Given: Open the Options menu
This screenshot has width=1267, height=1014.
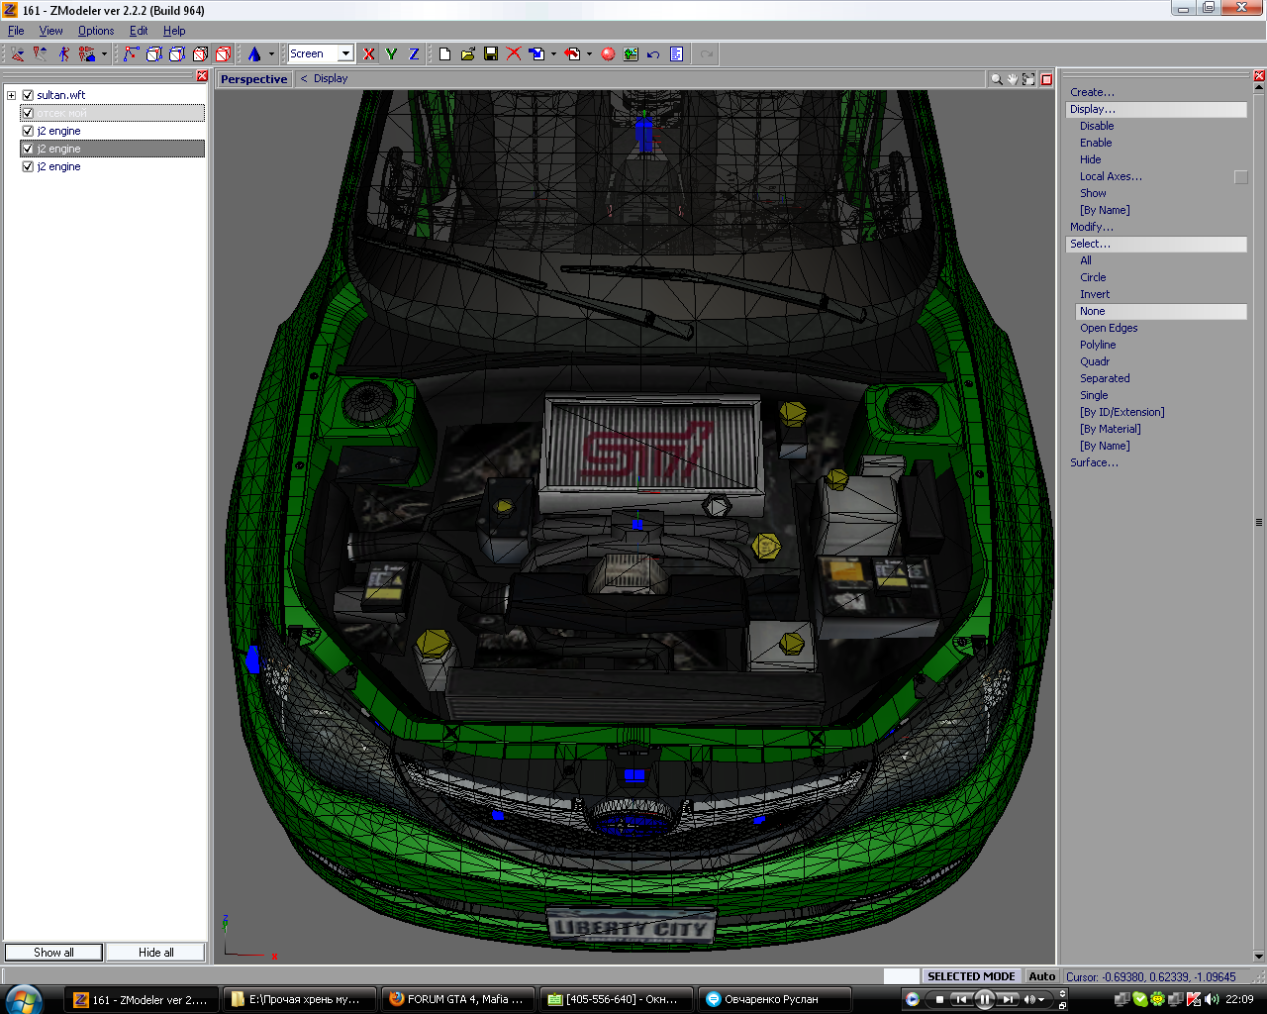Looking at the screenshot, I should (x=96, y=31).
